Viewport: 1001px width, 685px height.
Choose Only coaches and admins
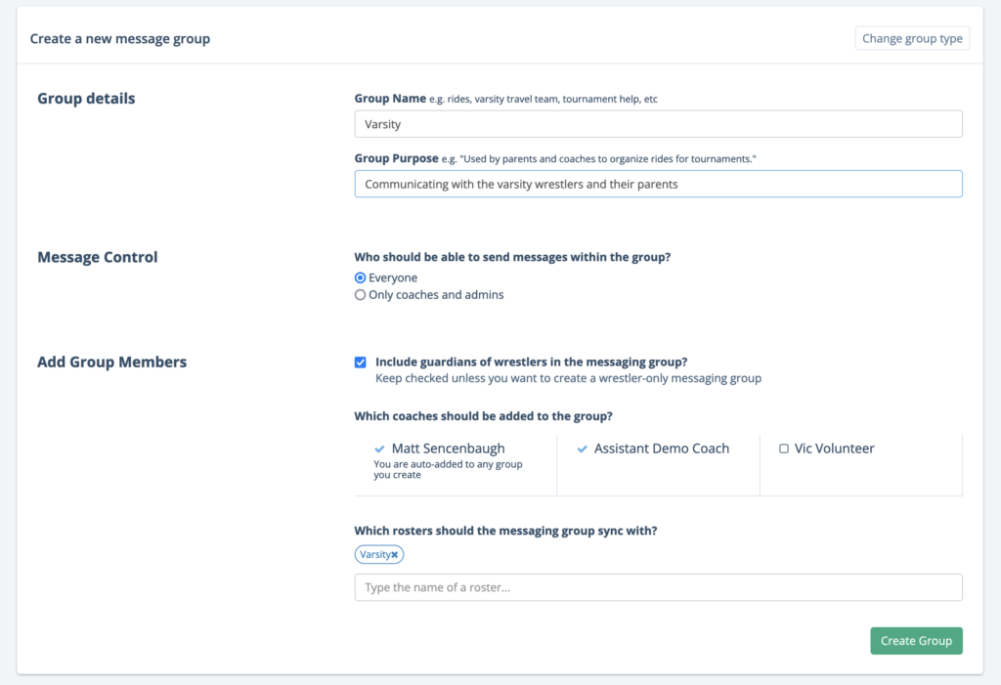pos(360,295)
